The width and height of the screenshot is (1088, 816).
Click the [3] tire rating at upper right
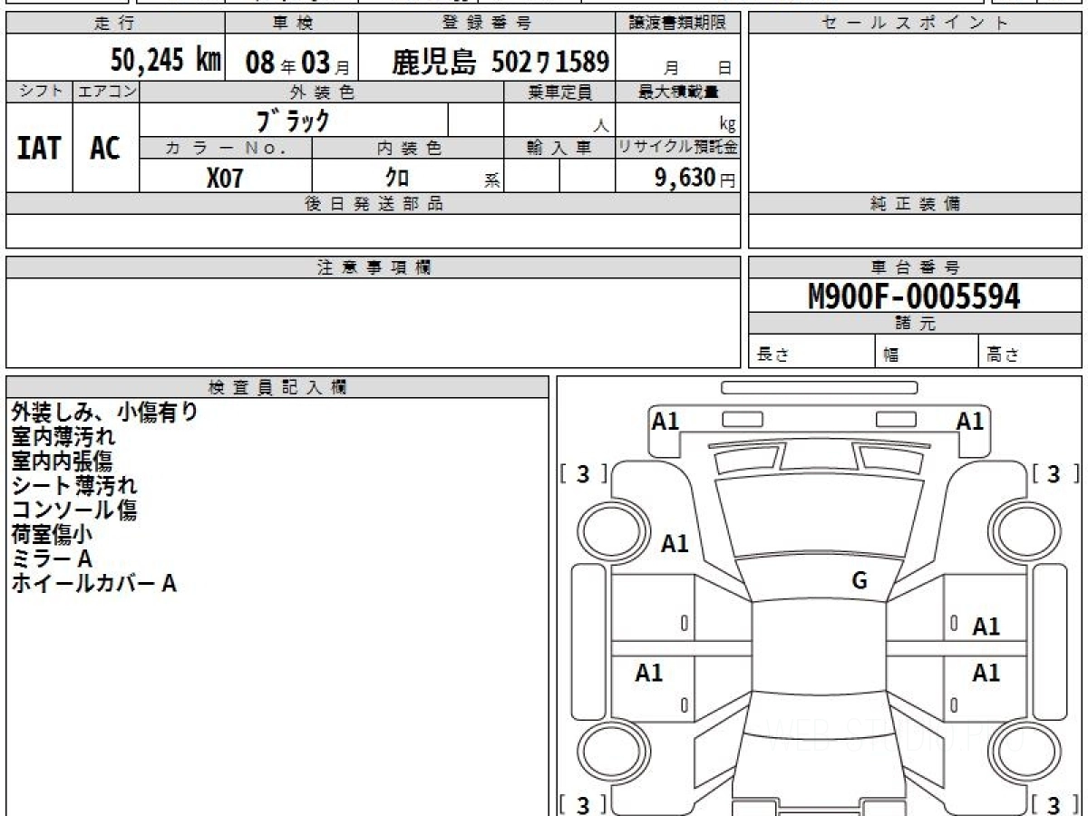click(x=1053, y=474)
